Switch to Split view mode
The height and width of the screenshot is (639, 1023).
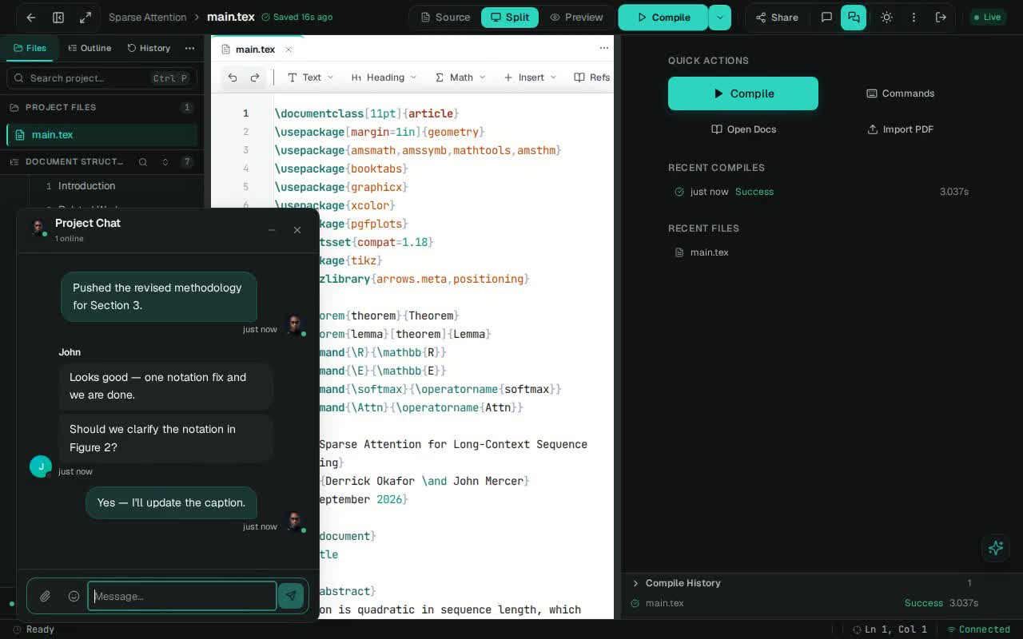(x=510, y=17)
